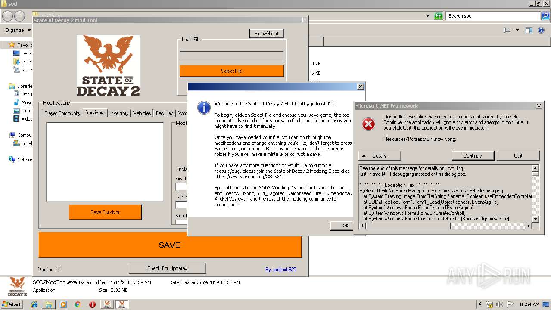Open the Vehicles tab
The width and height of the screenshot is (551, 310).
click(x=142, y=113)
